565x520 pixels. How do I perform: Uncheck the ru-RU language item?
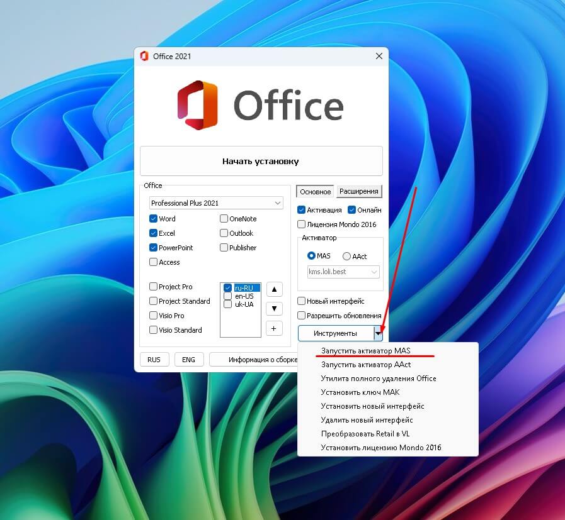click(227, 288)
